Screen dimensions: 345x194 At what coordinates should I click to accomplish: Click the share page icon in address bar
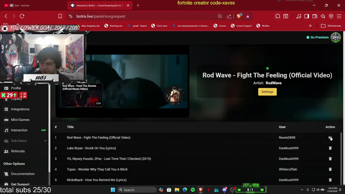pos(229,16)
